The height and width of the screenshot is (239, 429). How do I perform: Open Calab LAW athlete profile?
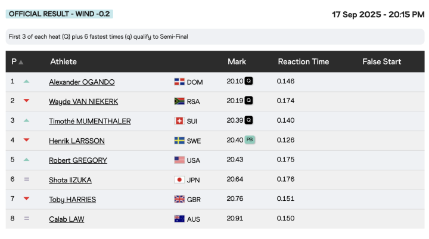pyautogui.click(x=66, y=219)
